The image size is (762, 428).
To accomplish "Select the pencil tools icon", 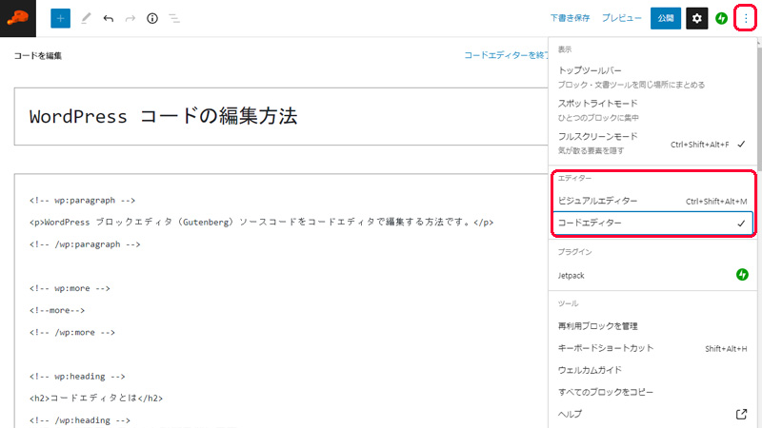I will click(x=86, y=18).
